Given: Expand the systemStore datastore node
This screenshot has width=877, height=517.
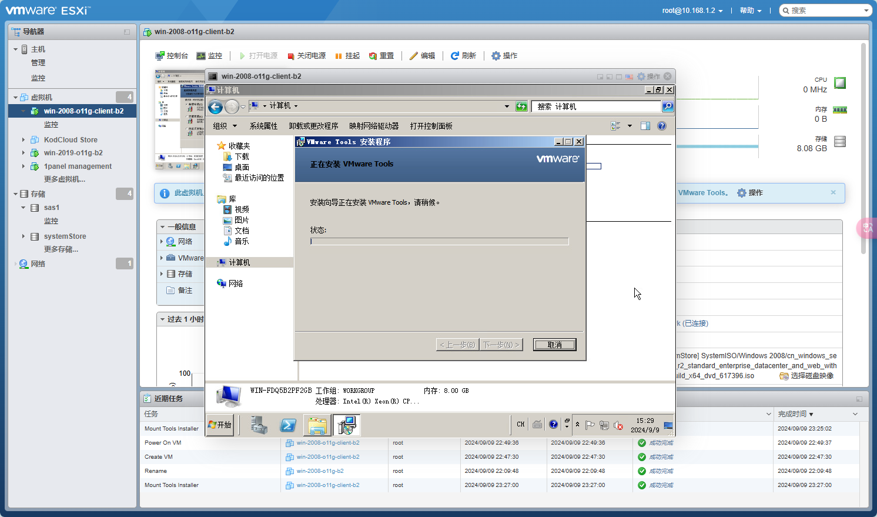Looking at the screenshot, I should pyautogui.click(x=24, y=236).
